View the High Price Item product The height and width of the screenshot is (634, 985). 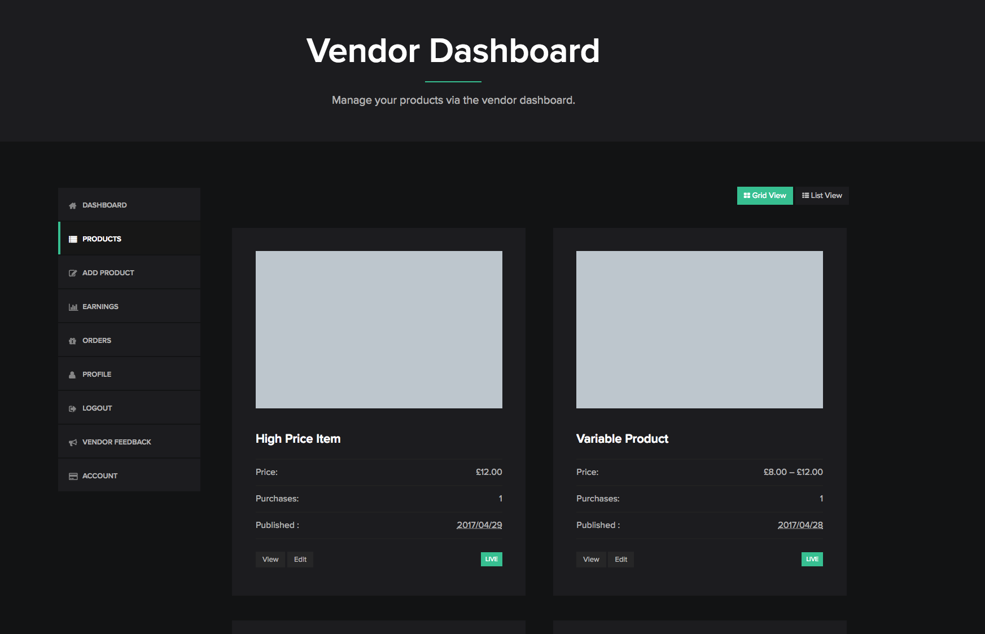coord(270,560)
